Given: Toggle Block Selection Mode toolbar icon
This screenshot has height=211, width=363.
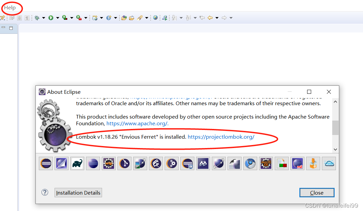Looking at the screenshot, I should click(x=19, y=18).
